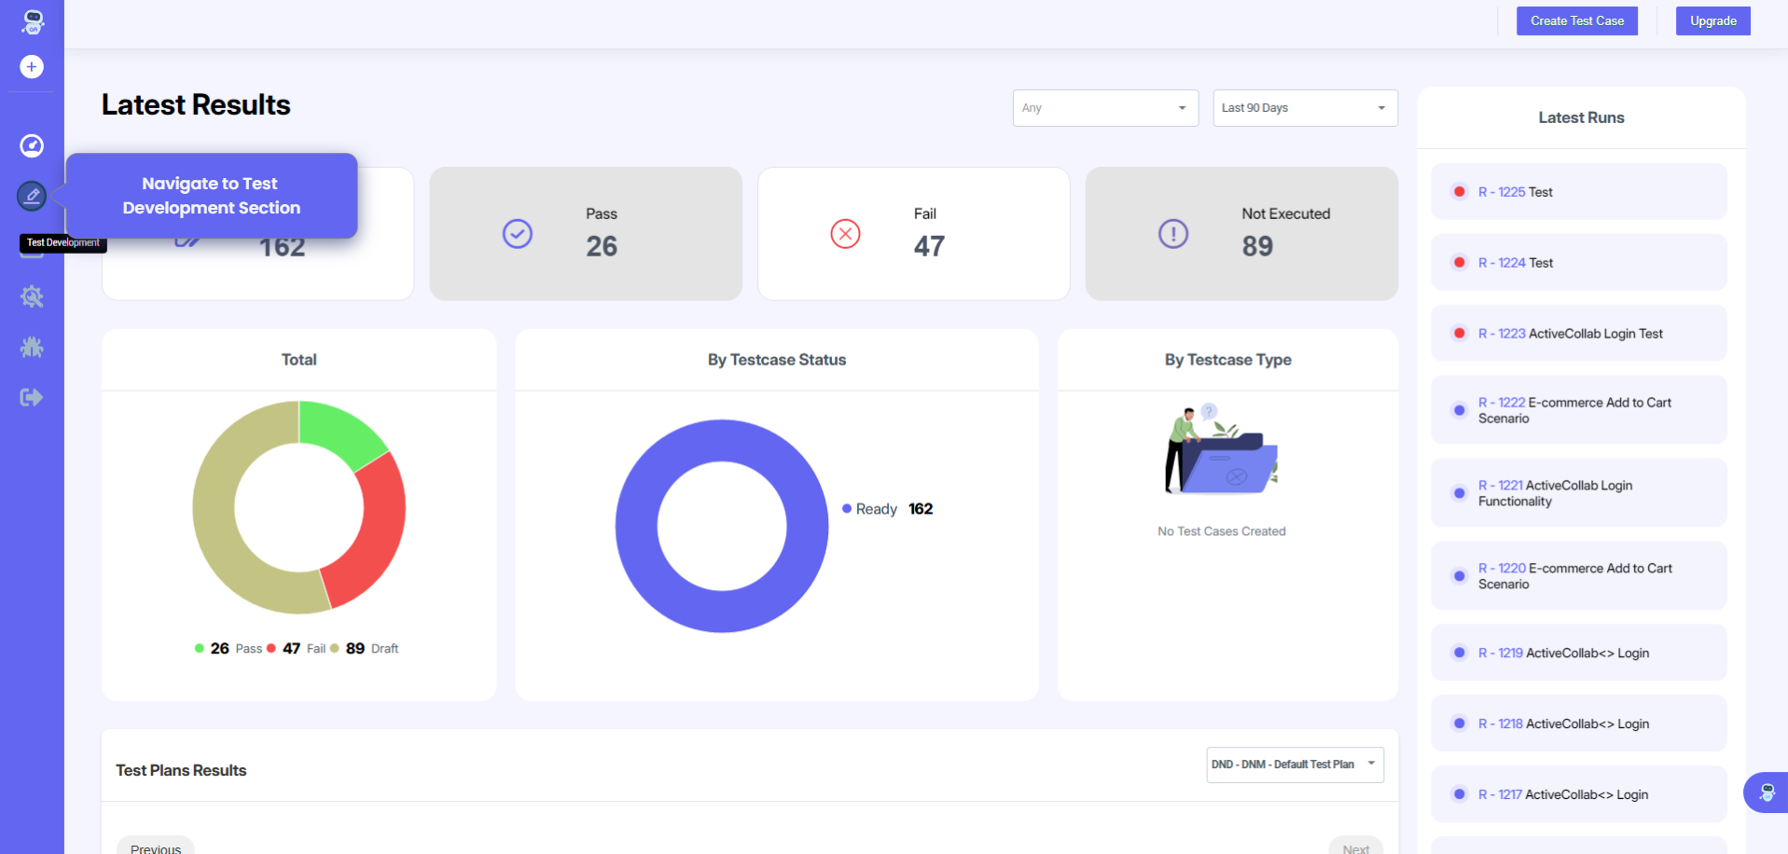This screenshot has width=1788, height=854.
Task: Open the gear and wrench settings icon
Action: click(x=32, y=297)
